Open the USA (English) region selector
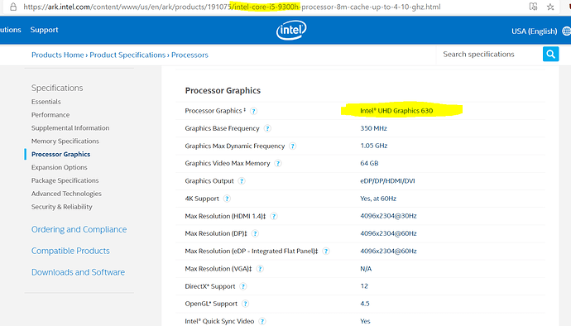571x326 pixels. (x=535, y=31)
